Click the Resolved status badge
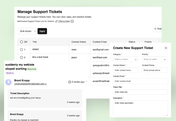This screenshot has width=176, height=121. (32, 69)
